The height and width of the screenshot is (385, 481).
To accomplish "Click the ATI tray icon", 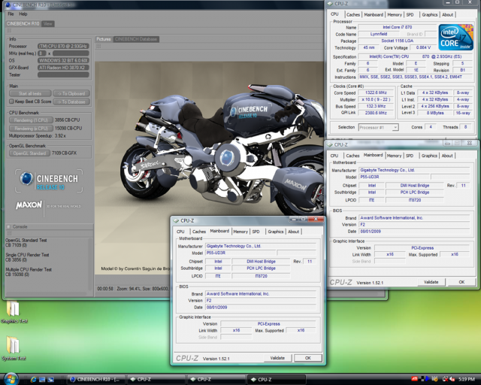I will (x=414, y=379).
